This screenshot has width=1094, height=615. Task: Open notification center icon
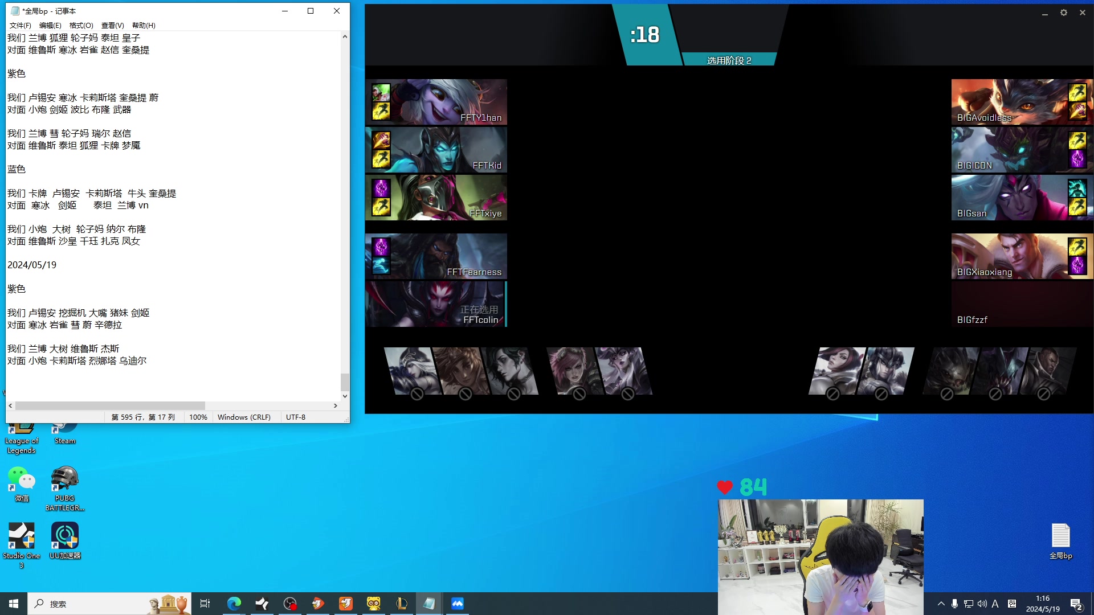tap(1076, 604)
